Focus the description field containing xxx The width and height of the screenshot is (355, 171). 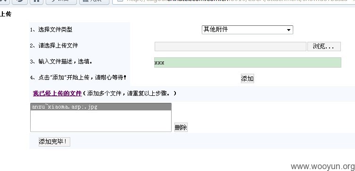248,62
